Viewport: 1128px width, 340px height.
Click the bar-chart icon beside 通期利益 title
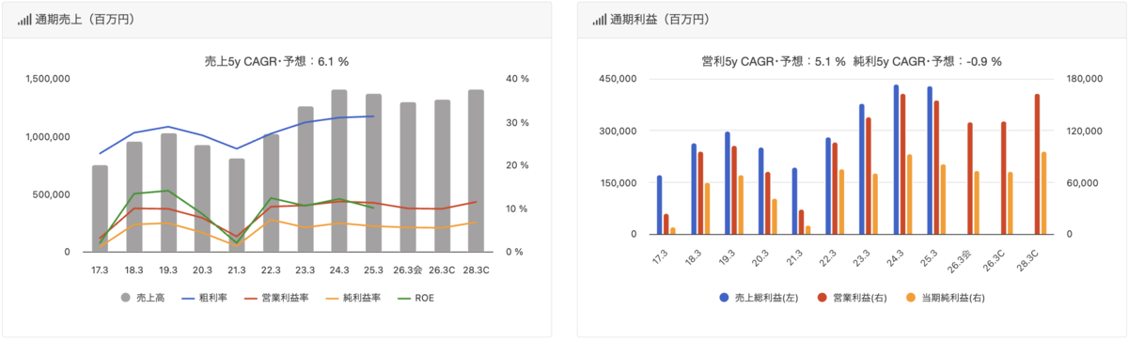[599, 19]
